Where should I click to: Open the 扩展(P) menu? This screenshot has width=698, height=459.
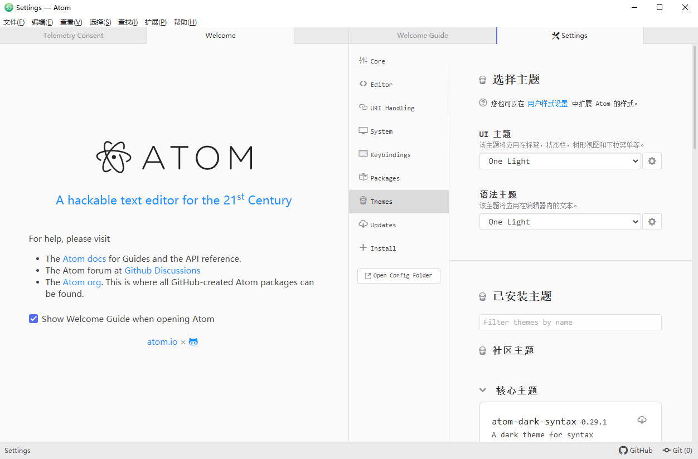[156, 22]
